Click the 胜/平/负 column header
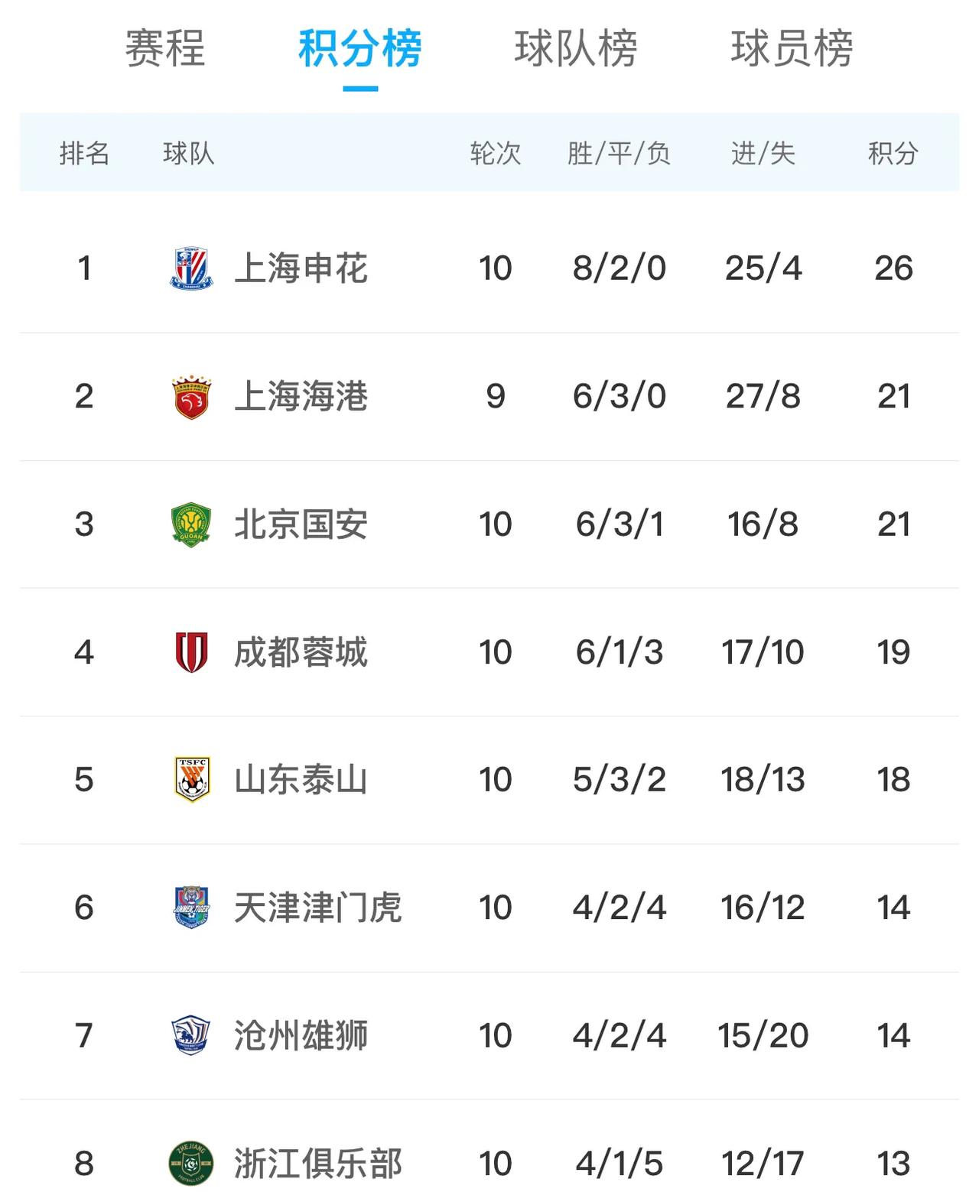Screen dimensions: 979x1192 (x=619, y=154)
